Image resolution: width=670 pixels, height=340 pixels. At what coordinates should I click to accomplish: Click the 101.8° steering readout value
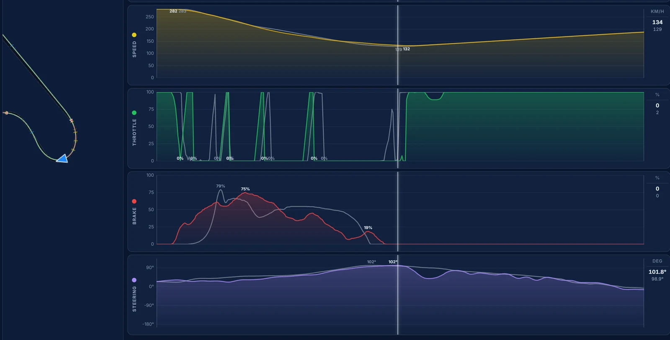point(657,272)
